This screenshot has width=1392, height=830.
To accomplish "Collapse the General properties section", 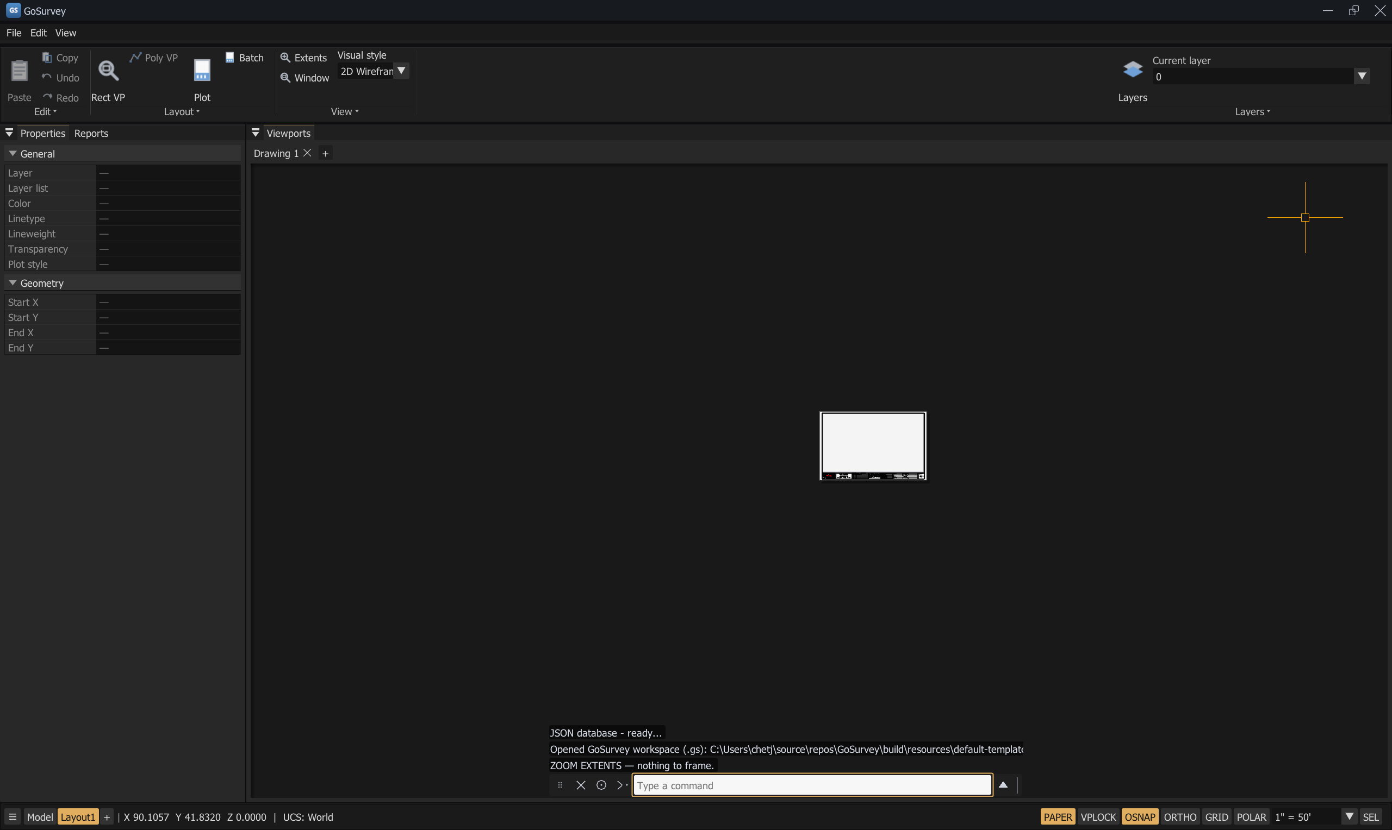I will click(13, 153).
